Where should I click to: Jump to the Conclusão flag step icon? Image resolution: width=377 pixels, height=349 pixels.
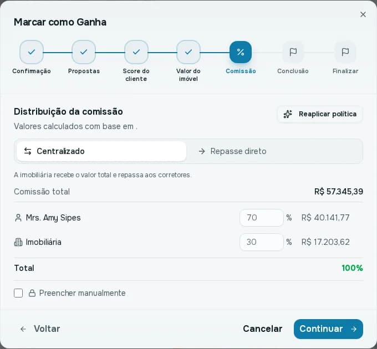pos(293,52)
